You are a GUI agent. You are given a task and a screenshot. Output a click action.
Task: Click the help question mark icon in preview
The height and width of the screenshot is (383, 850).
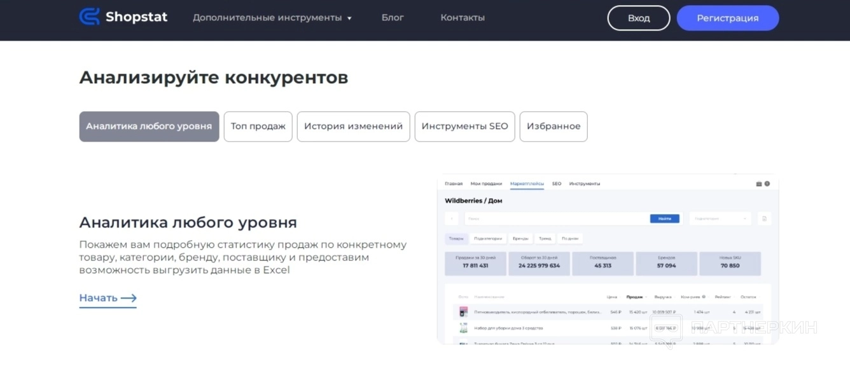point(767,184)
